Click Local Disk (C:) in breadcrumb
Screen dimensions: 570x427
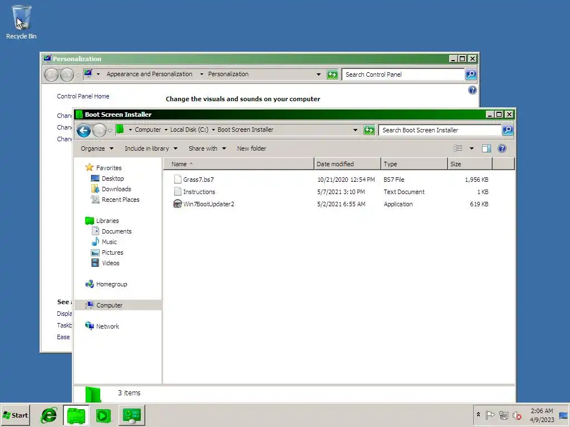(189, 130)
